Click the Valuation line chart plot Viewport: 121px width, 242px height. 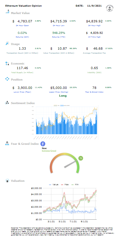(x=70, y=204)
